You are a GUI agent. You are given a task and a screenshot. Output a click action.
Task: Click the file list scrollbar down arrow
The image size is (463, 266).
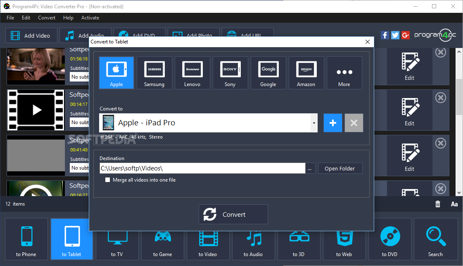(x=459, y=193)
